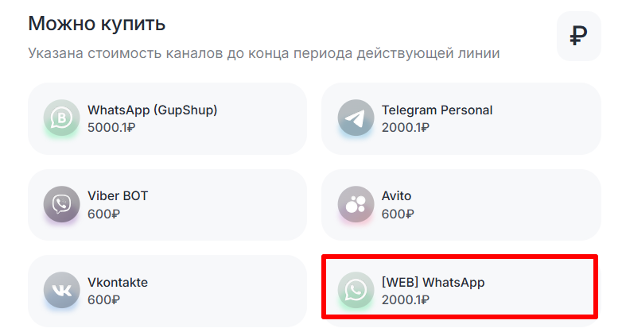Click the Vkontakte VK logo icon
The image size is (622, 332).
61,291
